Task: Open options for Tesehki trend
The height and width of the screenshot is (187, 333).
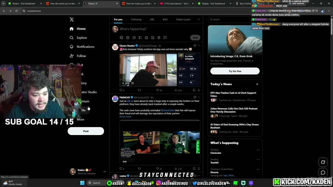Action: click(x=258, y=159)
